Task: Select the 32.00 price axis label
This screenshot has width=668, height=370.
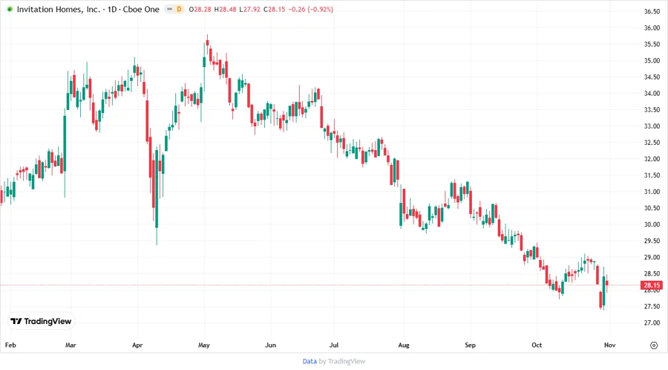Action: [652, 159]
